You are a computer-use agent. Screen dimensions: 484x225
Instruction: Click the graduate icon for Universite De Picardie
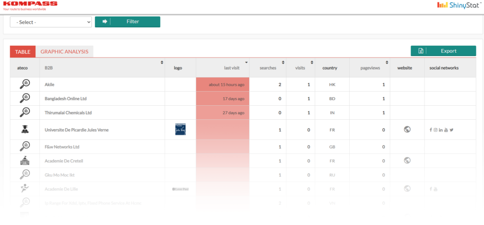(25, 130)
